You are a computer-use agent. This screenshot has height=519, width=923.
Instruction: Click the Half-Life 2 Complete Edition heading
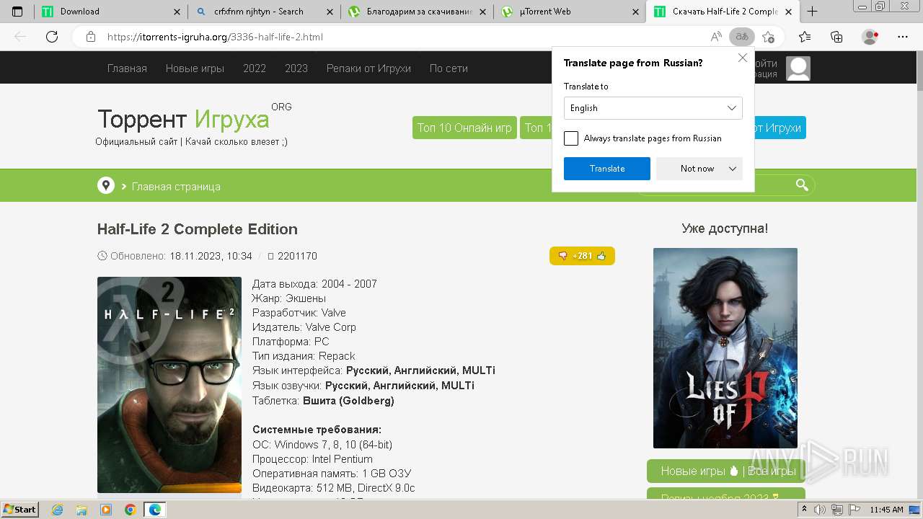(198, 229)
